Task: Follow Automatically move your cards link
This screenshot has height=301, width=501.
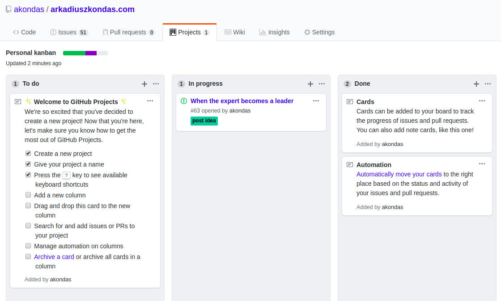Action: click(399, 175)
